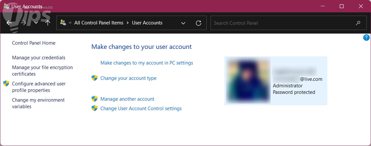Click the search magnifier icon
Viewport: 371px width, 146px height.
[x=358, y=23]
